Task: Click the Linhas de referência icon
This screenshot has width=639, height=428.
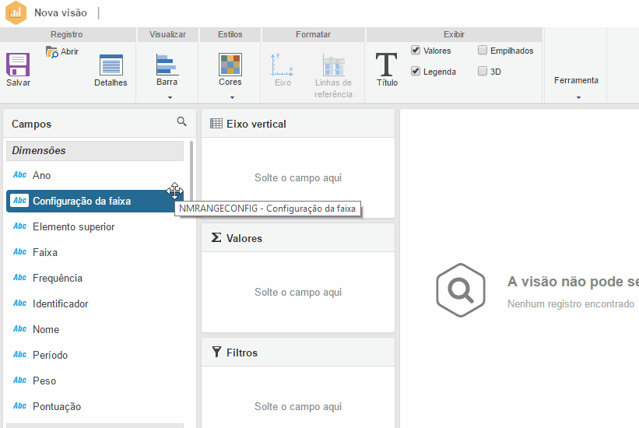Action: [333, 65]
